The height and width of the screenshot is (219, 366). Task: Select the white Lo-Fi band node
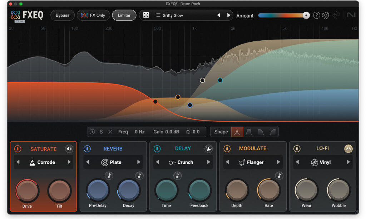pyautogui.click(x=202, y=80)
